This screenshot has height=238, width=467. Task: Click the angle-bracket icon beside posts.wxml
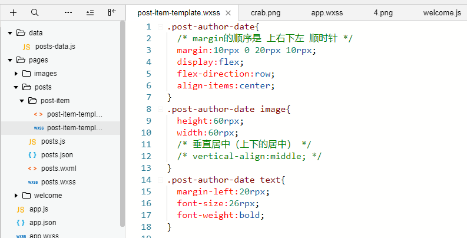click(32, 168)
